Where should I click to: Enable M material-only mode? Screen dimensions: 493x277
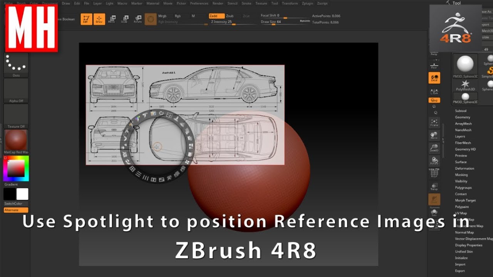(193, 16)
